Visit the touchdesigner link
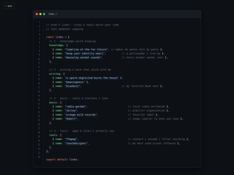The image size is (234, 175). click(76, 143)
